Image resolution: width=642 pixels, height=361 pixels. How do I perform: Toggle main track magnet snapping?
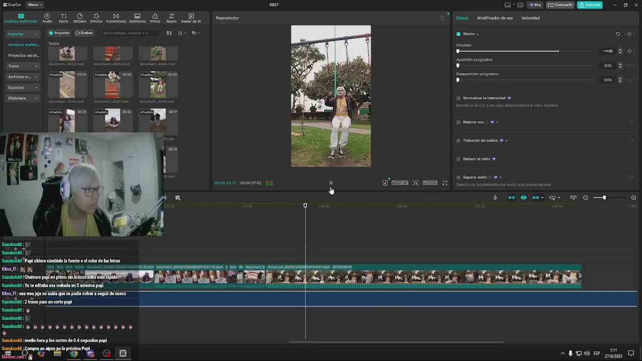pos(512,198)
